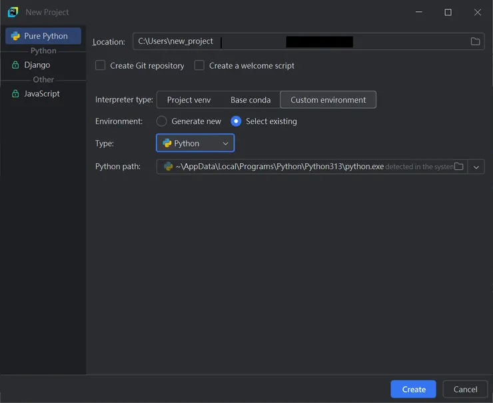493x403 pixels.
Task: Switch to Project venv interpreter type
Action: point(189,100)
